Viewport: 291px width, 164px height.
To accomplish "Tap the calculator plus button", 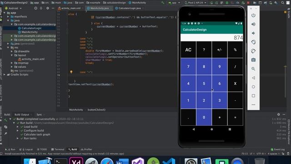I will pyautogui.click(x=219, y=118).
